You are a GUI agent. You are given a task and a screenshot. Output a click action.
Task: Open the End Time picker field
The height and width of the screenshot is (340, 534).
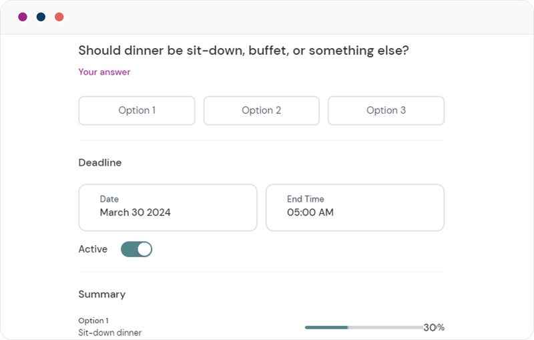354,207
